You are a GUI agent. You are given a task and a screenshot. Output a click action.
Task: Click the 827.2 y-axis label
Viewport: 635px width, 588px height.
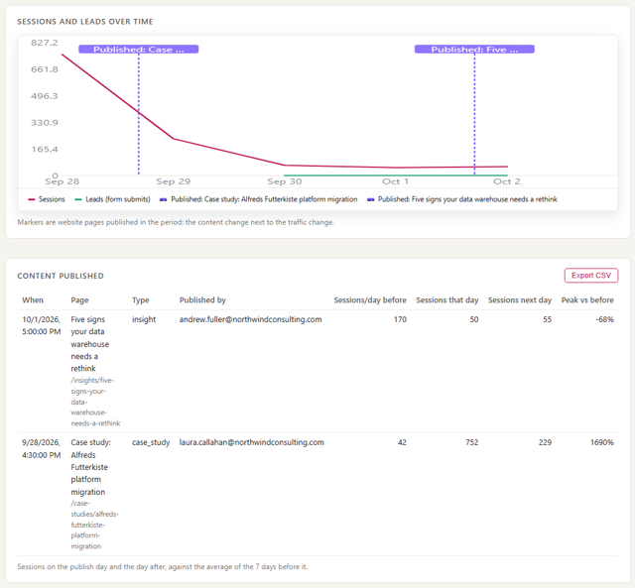coord(45,43)
